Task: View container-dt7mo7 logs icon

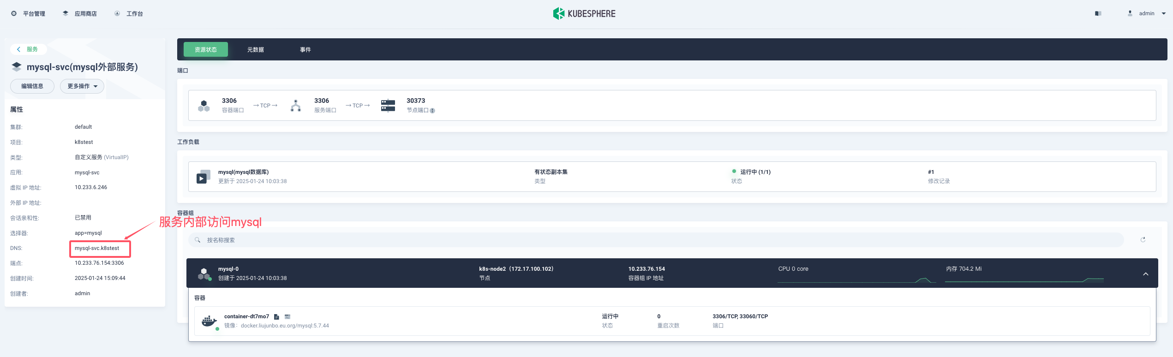Action: (x=276, y=317)
